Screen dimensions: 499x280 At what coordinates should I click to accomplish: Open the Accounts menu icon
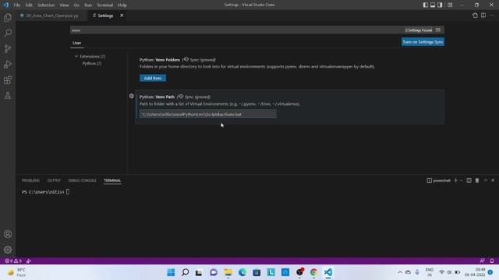(x=8, y=234)
